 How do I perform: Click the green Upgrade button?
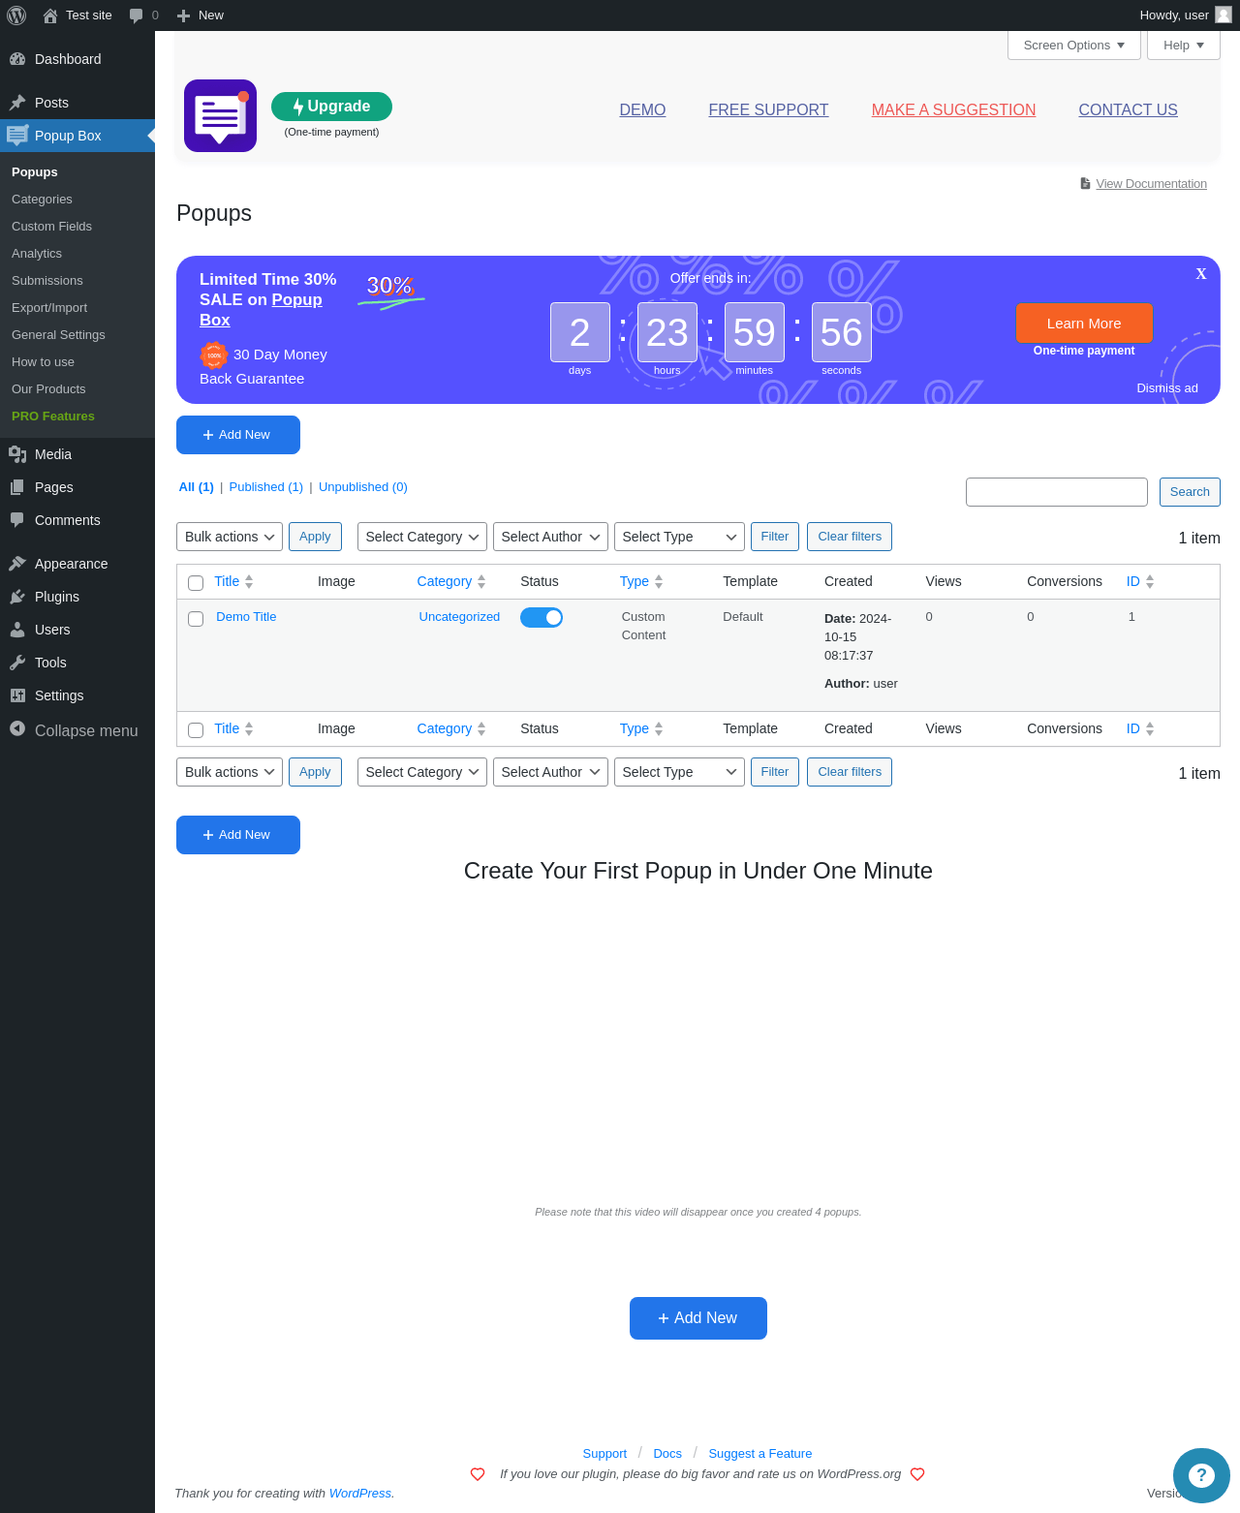click(331, 107)
